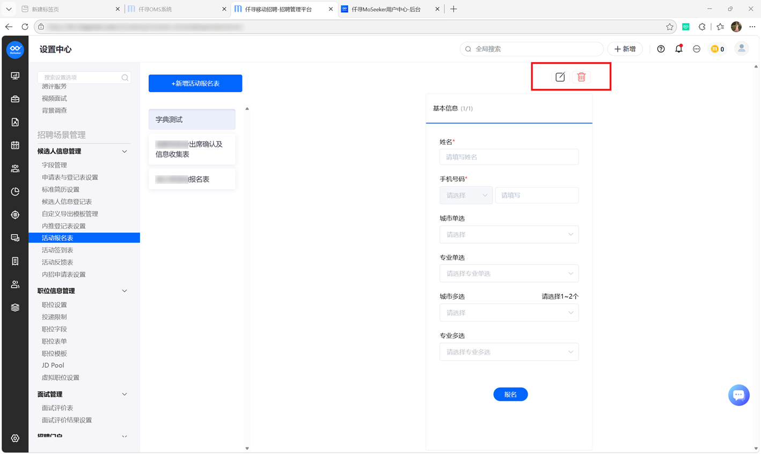
Task: Collapse the 职位信息管理 section
Action: click(125, 291)
